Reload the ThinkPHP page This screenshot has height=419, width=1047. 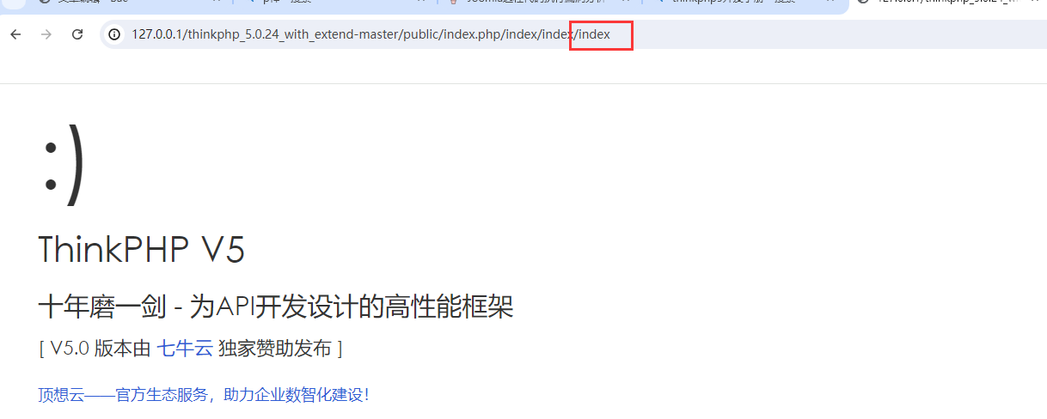pyautogui.click(x=77, y=34)
